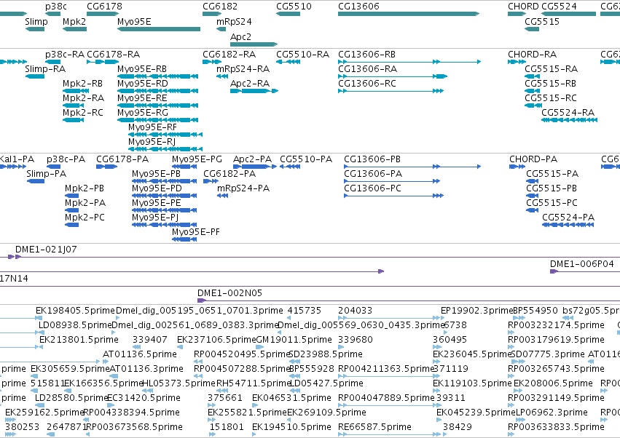Click the Slimp gene label
Viewport: 620px width, 438px height.
click(36, 21)
